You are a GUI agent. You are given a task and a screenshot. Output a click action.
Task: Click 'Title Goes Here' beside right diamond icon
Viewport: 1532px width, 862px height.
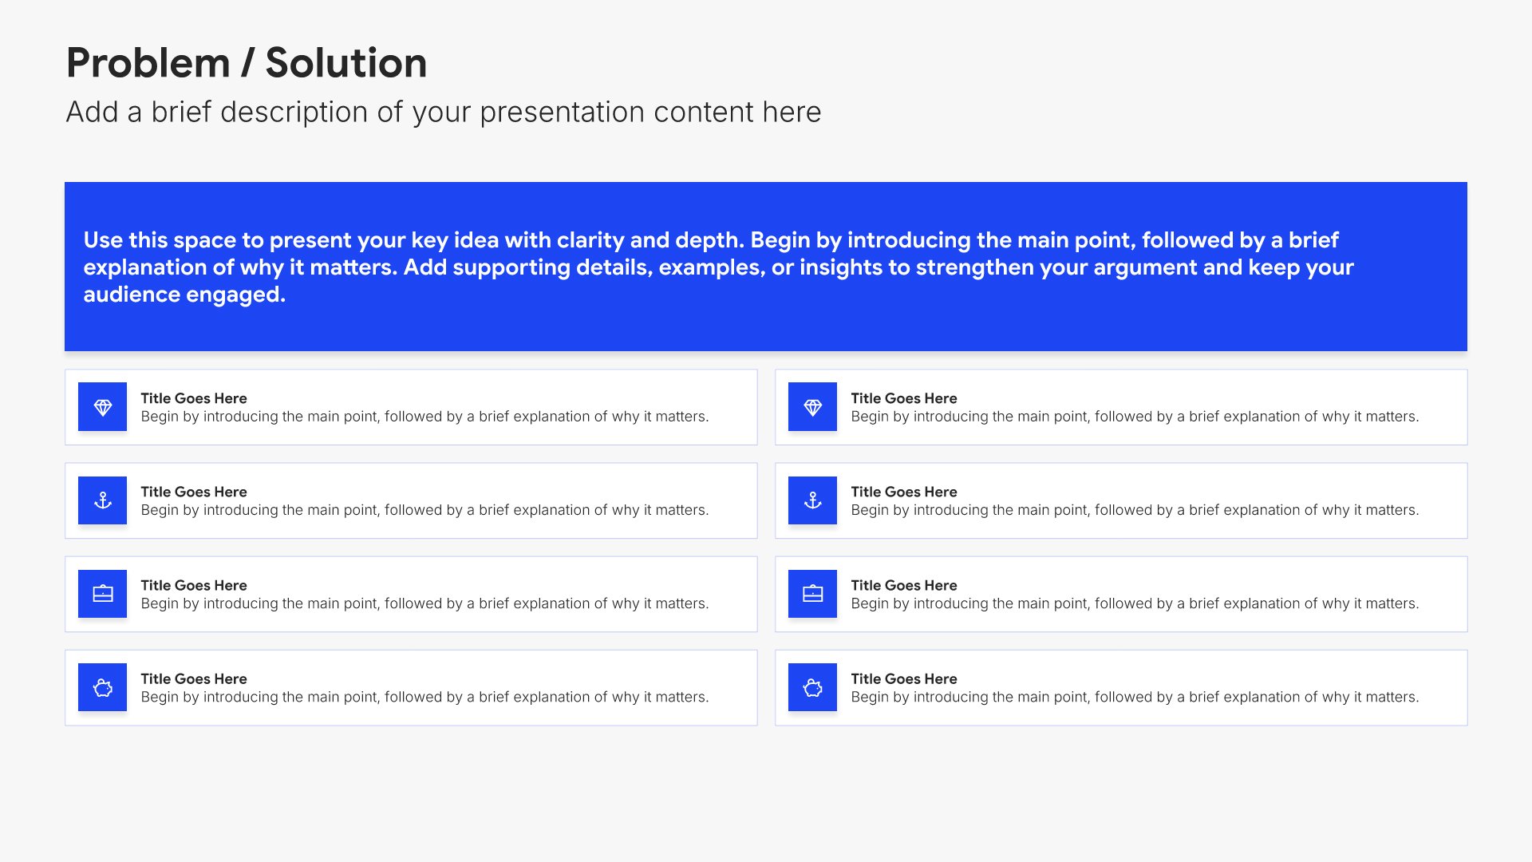coord(904,398)
